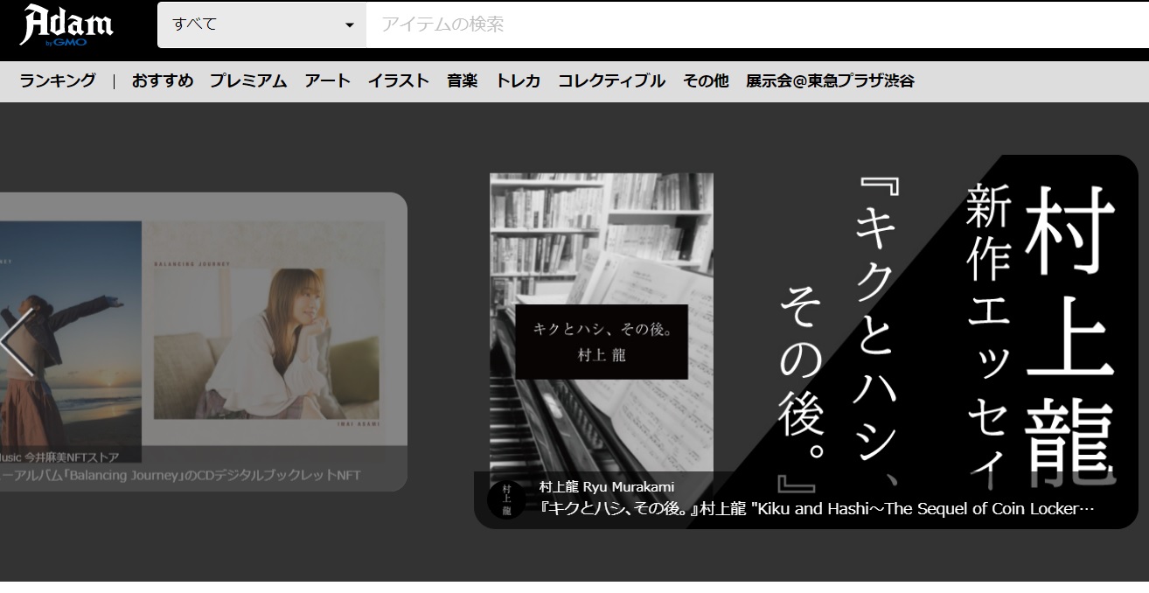The height and width of the screenshot is (593, 1149).
Task: Go to the プレミアム category
Action: click(x=248, y=81)
